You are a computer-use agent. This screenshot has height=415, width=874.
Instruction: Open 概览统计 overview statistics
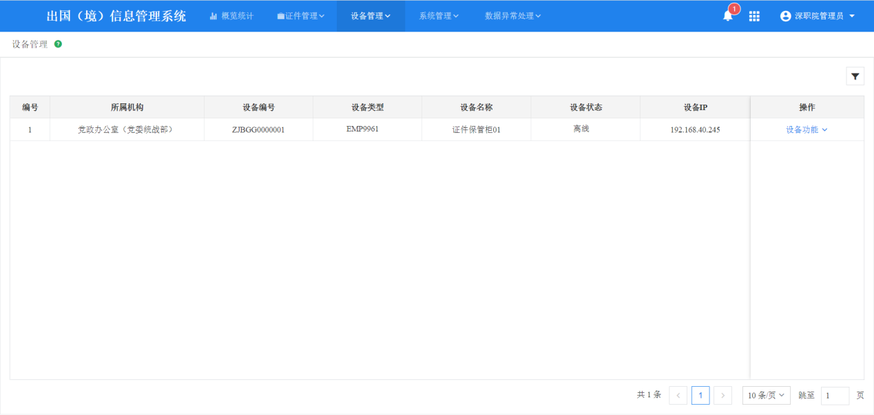click(x=231, y=16)
